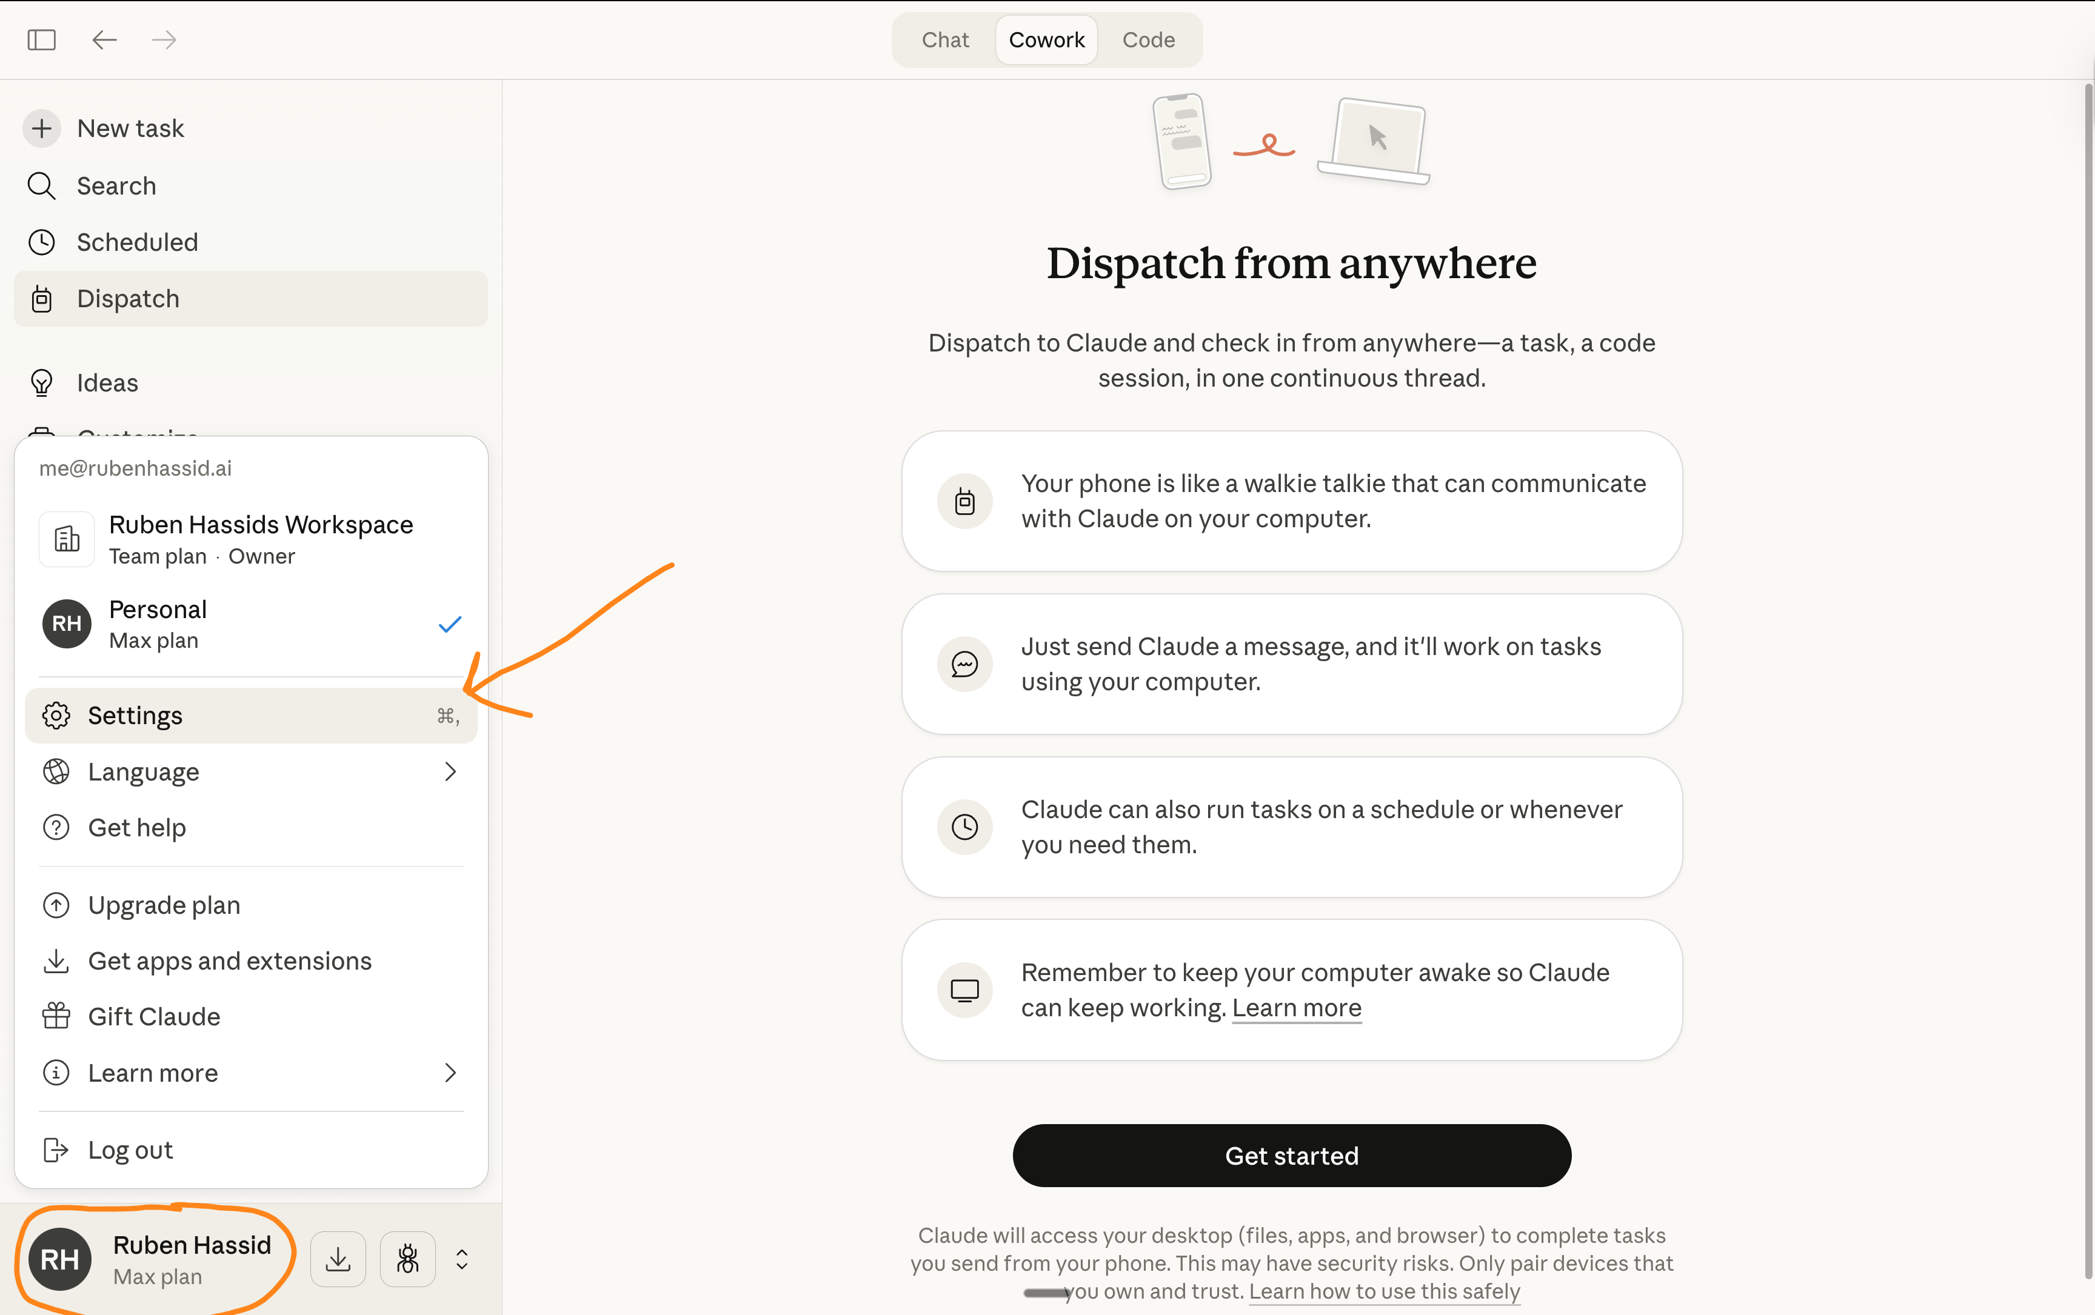This screenshot has width=2095, height=1315.
Task: Open Ideas lightbulb item
Action: (x=106, y=382)
